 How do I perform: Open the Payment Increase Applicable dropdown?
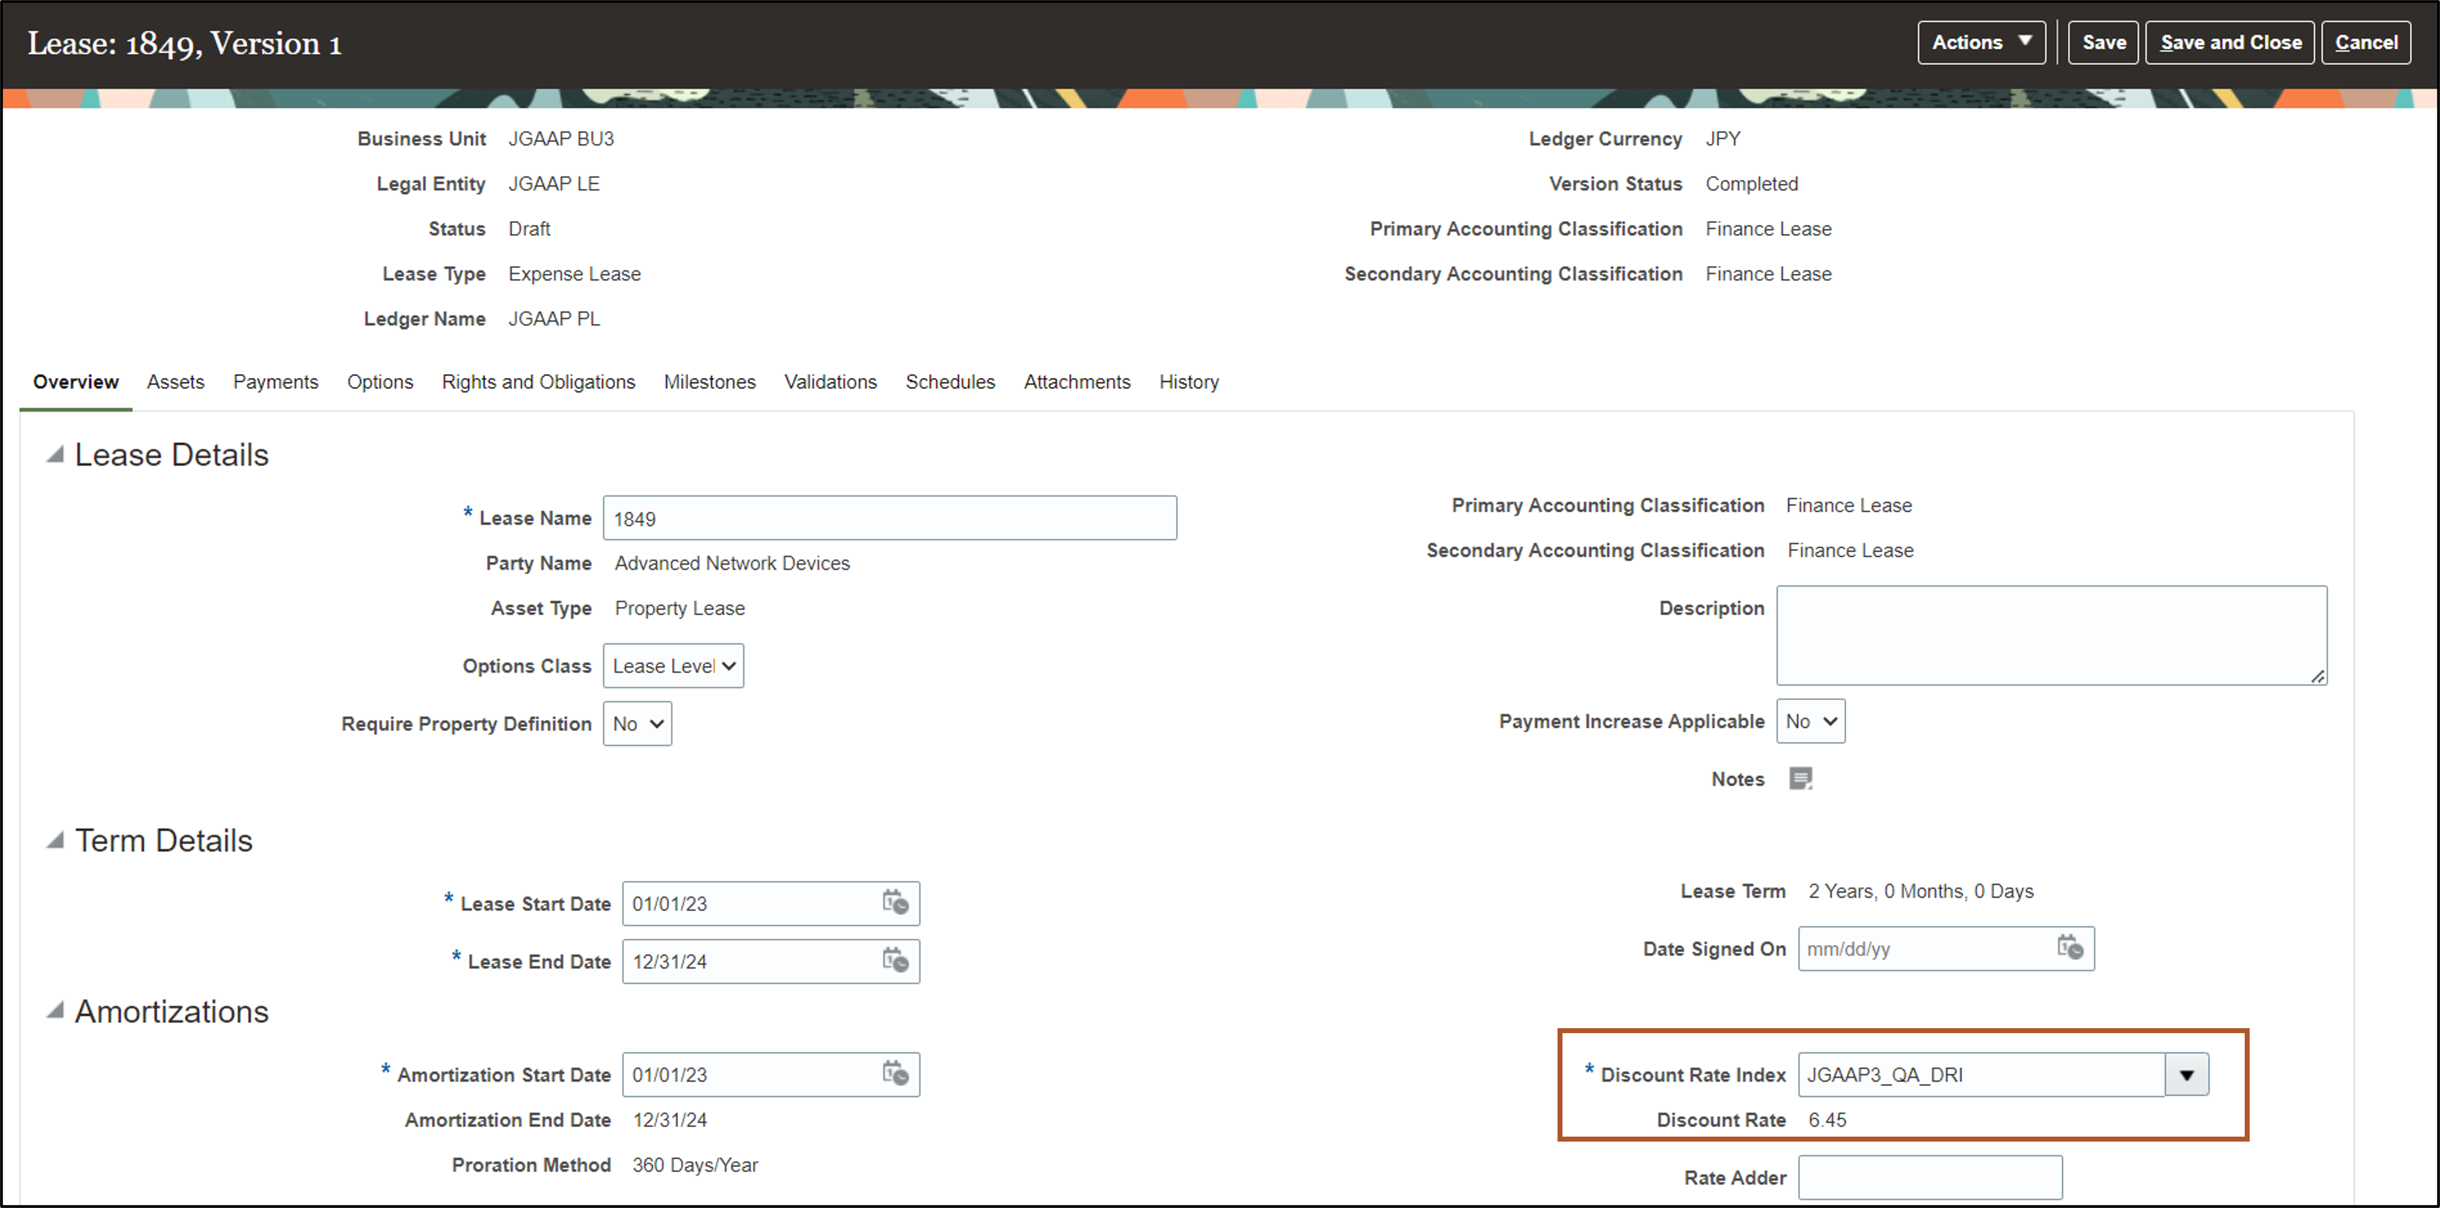(1810, 720)
